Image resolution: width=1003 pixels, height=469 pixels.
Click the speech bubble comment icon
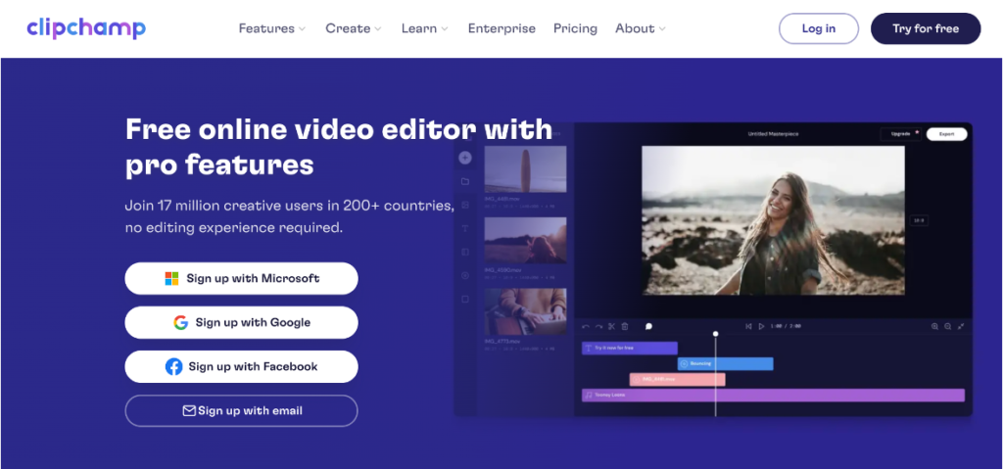pos(648,326)
